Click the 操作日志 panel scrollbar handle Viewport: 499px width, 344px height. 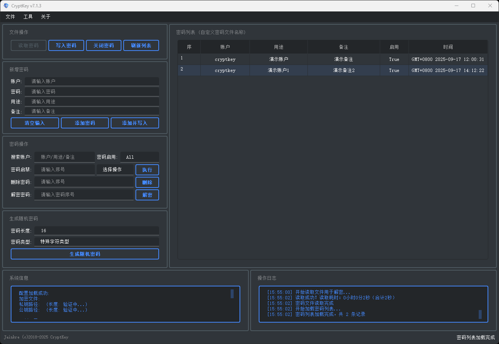click(480, 314)
